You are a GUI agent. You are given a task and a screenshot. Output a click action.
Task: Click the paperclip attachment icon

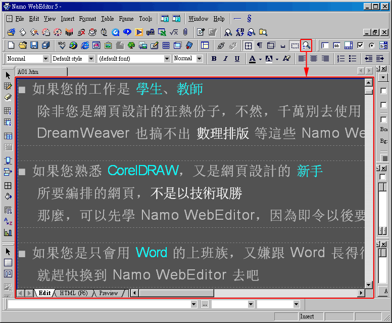(x=185, y=32)
